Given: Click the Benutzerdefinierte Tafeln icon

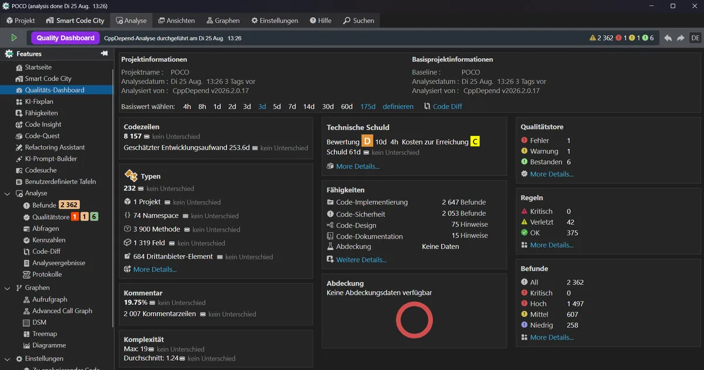Looking at the screenshot, I should pos(19,181).
